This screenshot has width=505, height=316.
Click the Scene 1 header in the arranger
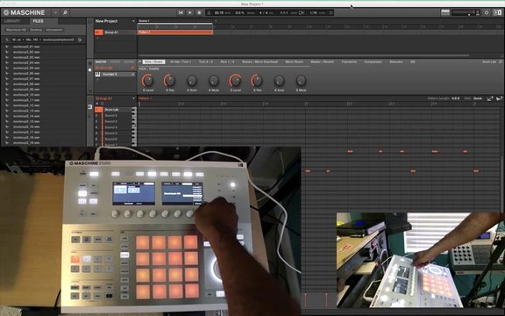pos(175,21)
